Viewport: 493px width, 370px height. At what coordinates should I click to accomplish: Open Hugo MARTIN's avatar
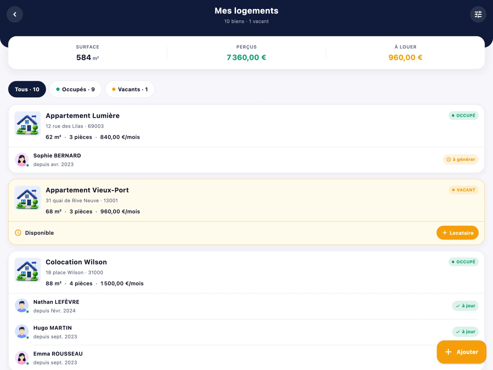[x=22, y=332]
